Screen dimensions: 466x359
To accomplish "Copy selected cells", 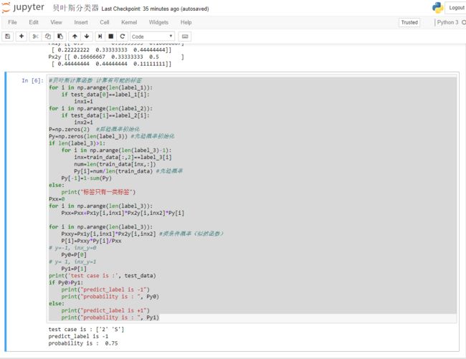I will pos(48,37).
